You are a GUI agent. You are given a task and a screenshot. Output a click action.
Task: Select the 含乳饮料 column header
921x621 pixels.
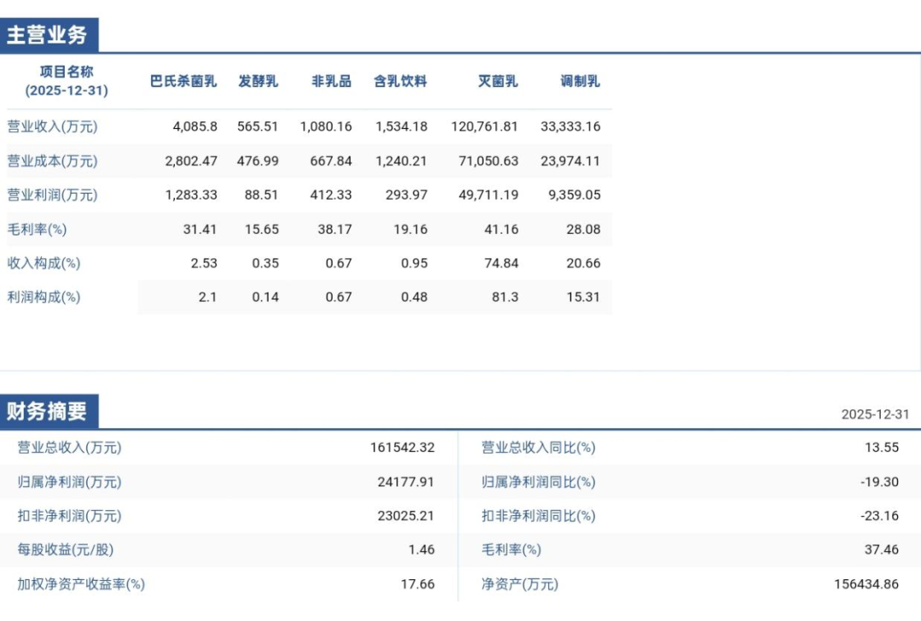(x=400, y=81)
